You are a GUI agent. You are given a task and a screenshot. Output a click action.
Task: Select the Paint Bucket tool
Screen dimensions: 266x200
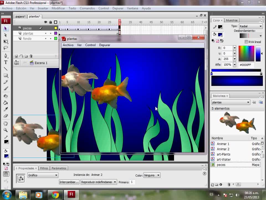(x=6, y=102)
